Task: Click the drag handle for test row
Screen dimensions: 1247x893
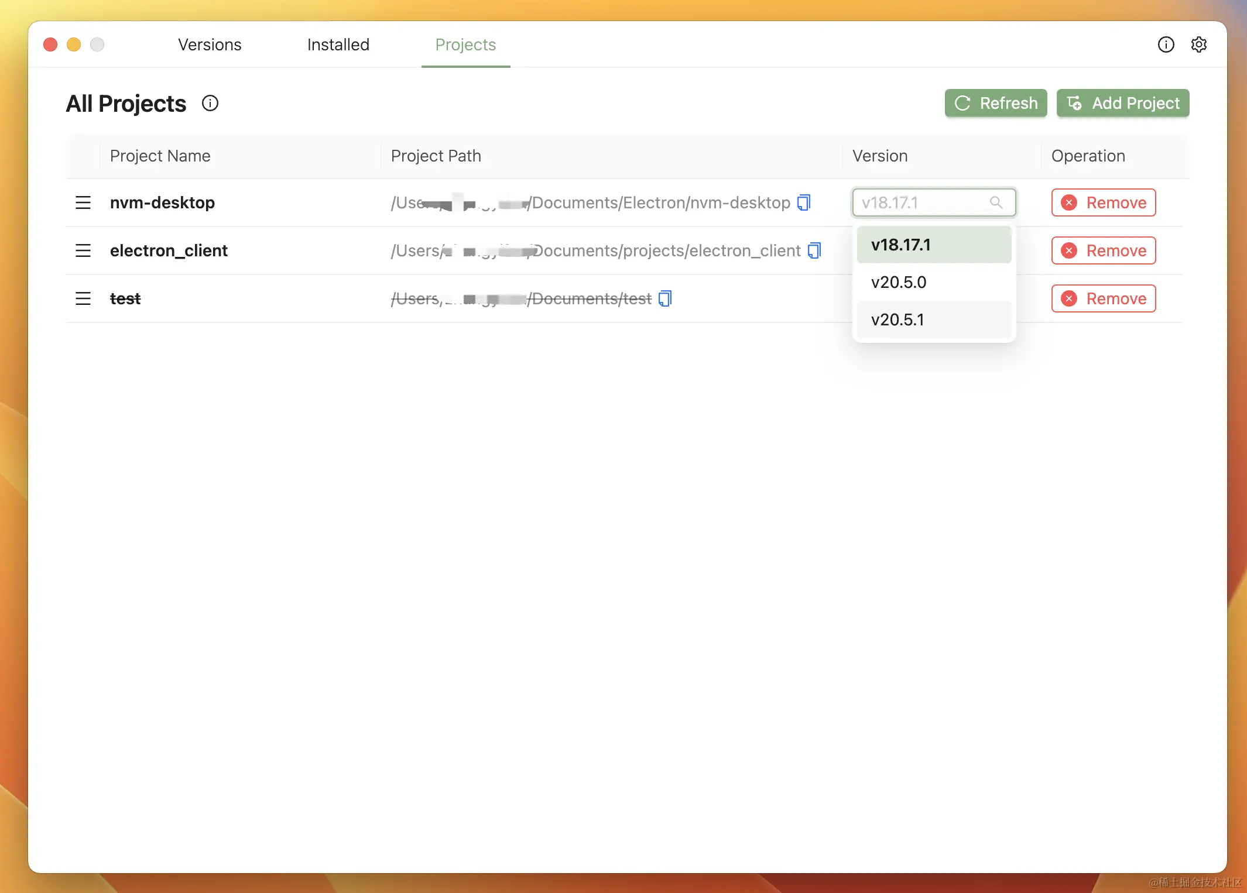Action: tap(83, 298)
